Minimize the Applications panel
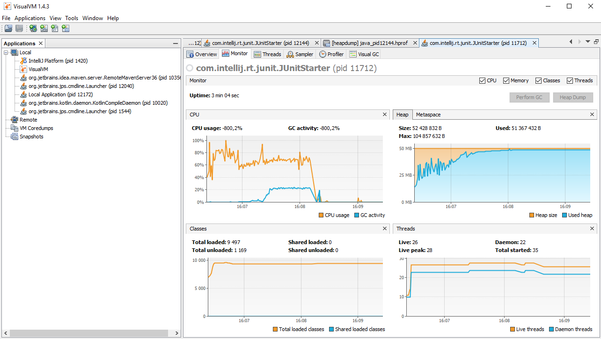601x339 pixels. pos(175,43)
